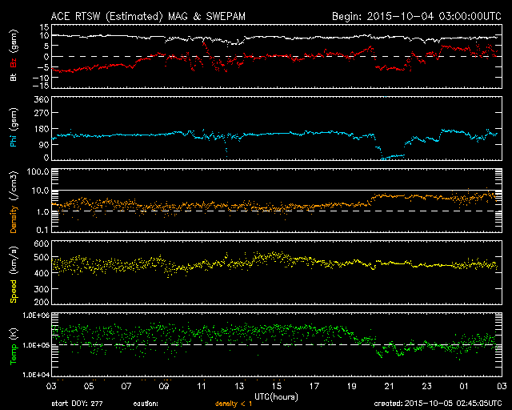The image size is (512, 410).
Task: Click the 300 tick label on Speed axis
Action: click(42, 289)
